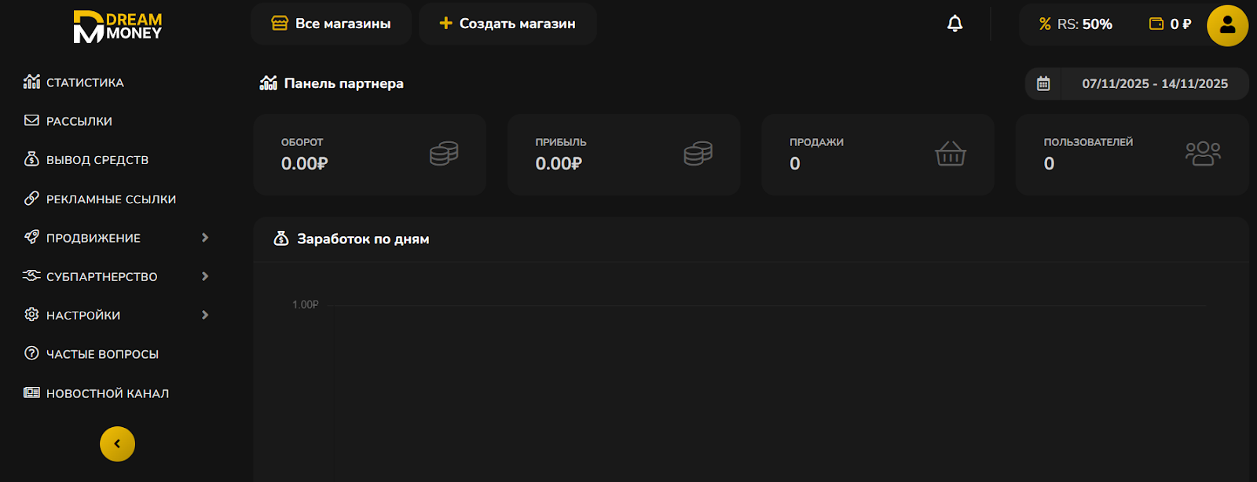Expand the Продвижение submenu

click(x=205, y=238)
